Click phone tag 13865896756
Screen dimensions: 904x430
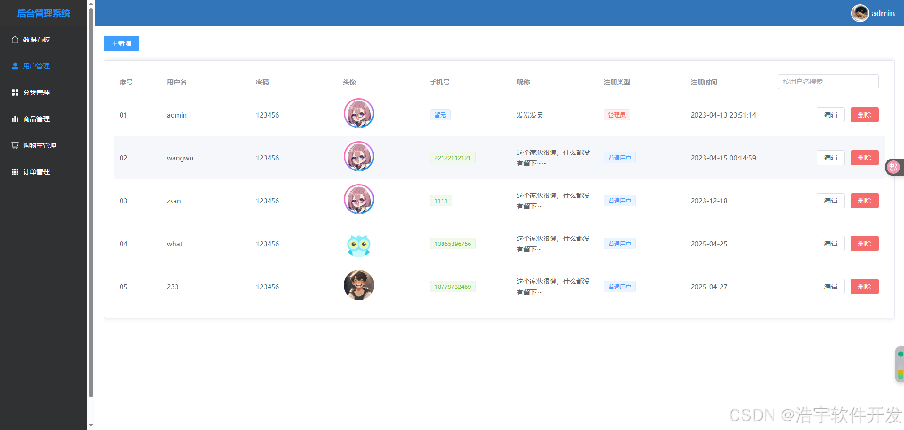pyautogui.click(x=452, y=244)
